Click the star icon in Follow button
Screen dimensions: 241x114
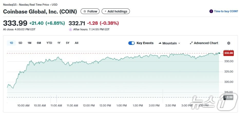coord(85,11)
